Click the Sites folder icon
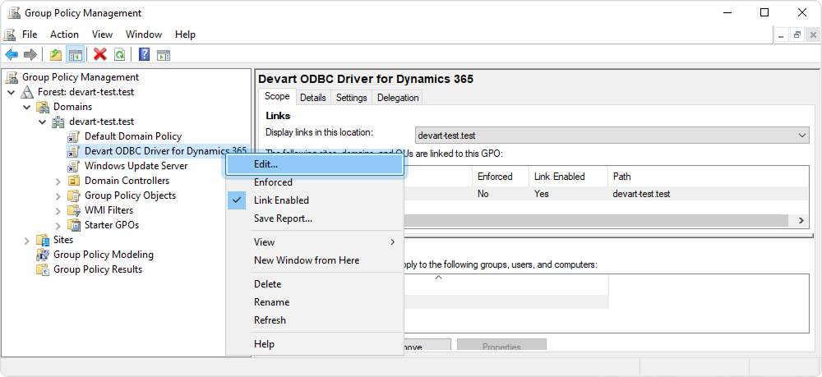The width and height of the screenshot is (822, 377). coord(43,241)
